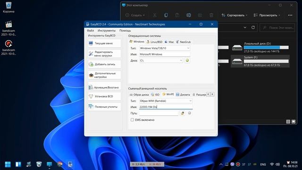Screen dimensions: 302x170
Task: Click the Viber tray icon
Action: pos(232,164)
